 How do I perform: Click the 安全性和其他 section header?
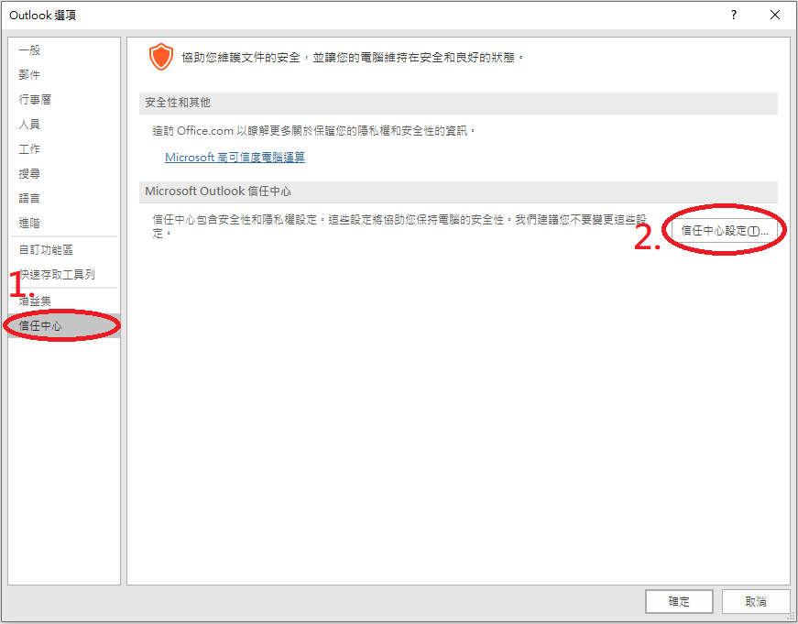tap(458, 103)
